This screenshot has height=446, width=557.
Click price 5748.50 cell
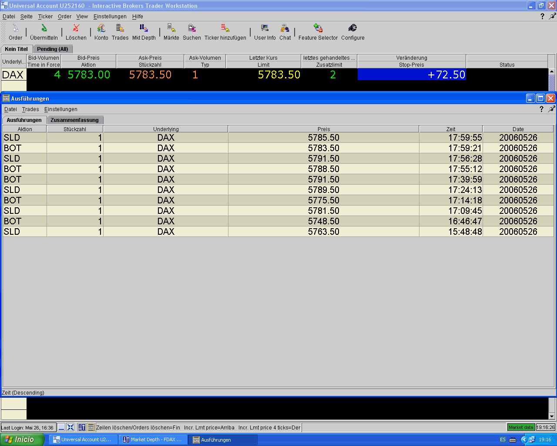(x=324, y=221)
